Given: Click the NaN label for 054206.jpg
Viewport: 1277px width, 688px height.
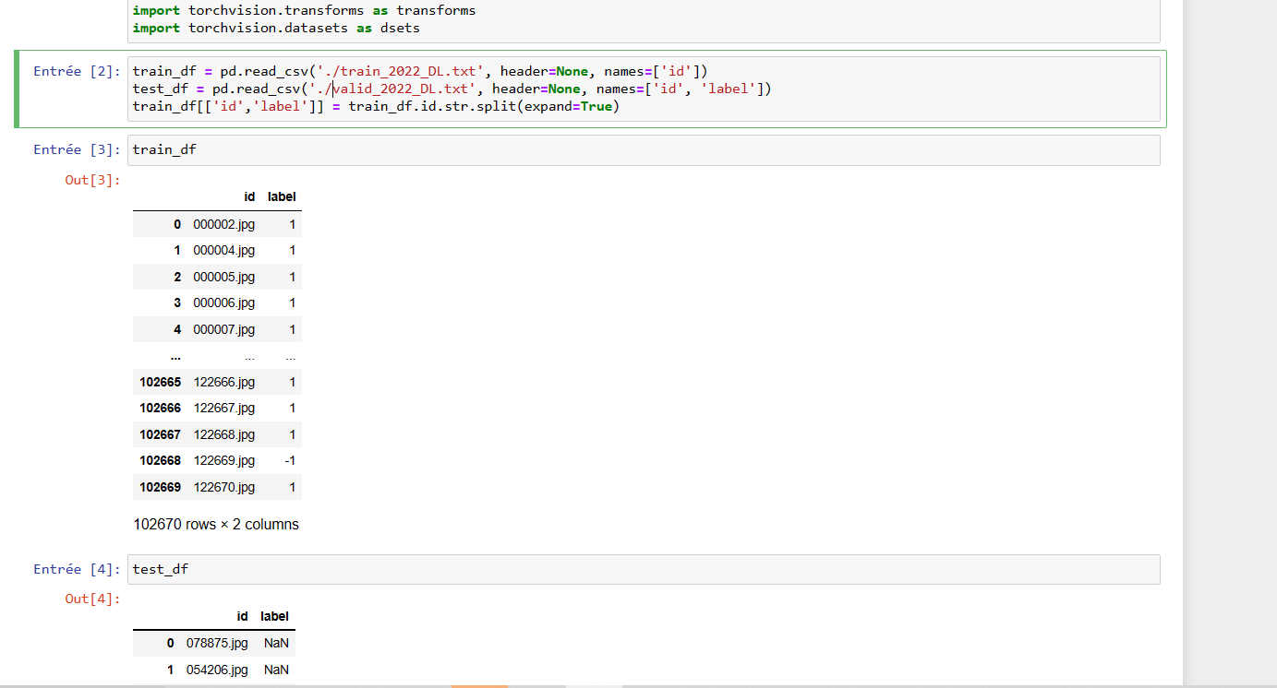Looking at the screenshot, I should [x=276, y=670].
